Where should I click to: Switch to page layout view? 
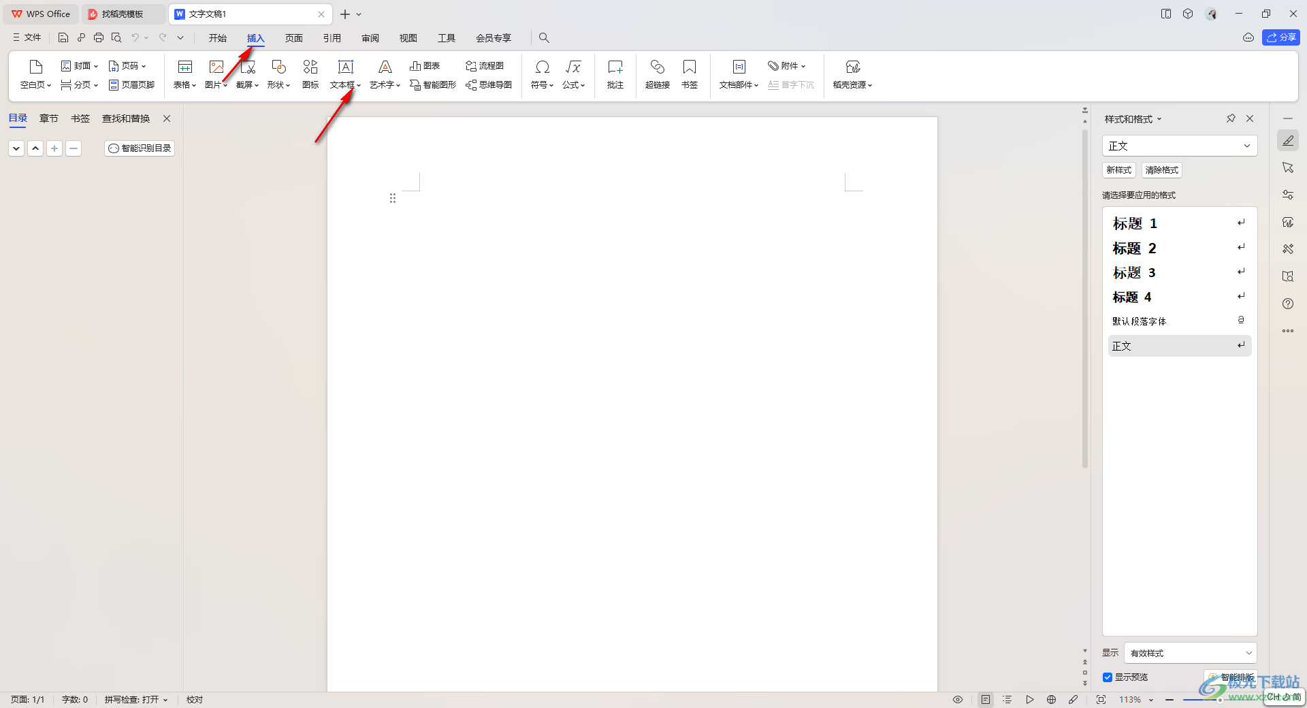pos(986,700)
